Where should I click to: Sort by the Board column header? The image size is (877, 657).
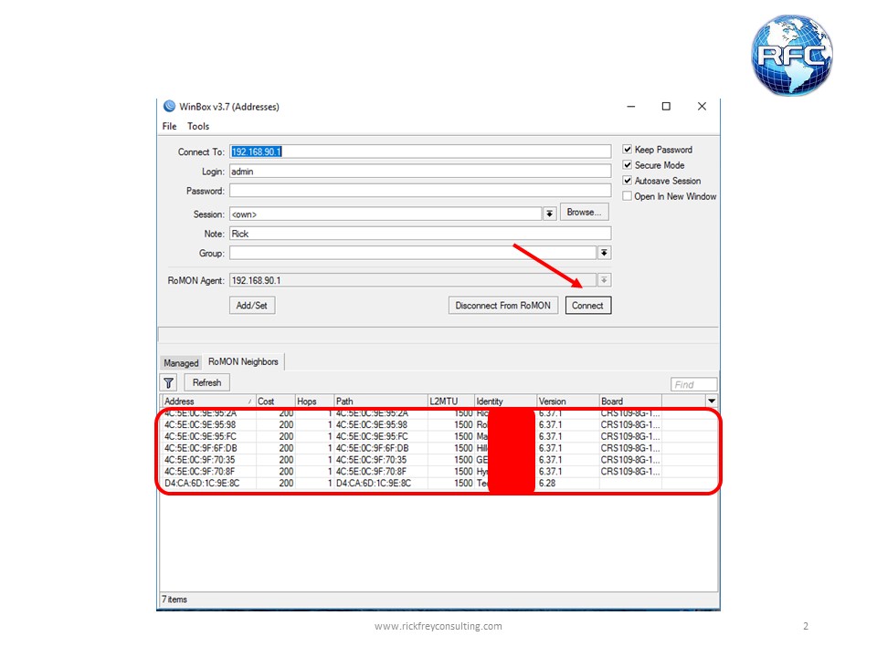(x=630, y=401)
